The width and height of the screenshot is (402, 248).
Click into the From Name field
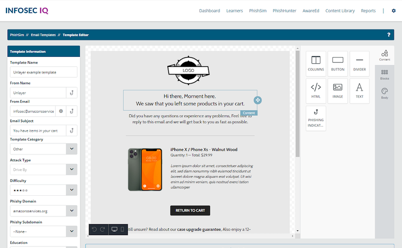click(x=38, y=93)
